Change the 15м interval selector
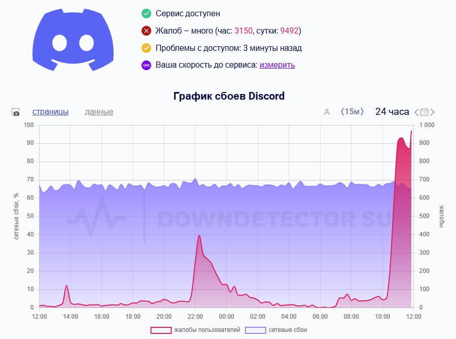456x339 pixels. pos(352,112)
